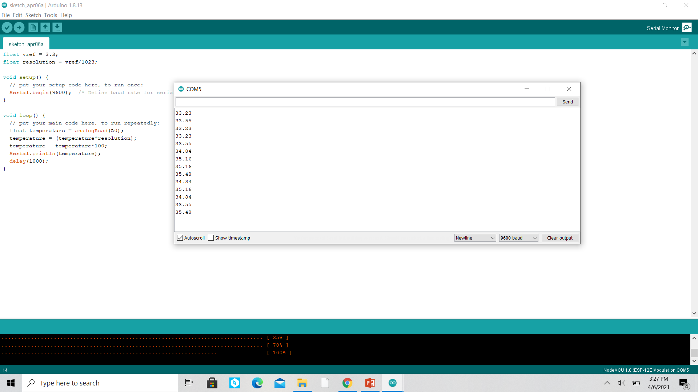Click the Open sketch up-arrow icon

(45, 27)
